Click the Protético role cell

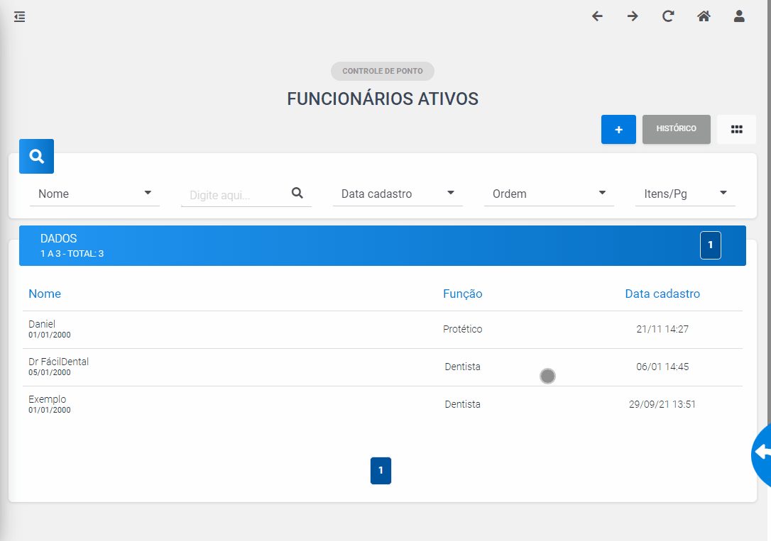(x=462, y=329)
